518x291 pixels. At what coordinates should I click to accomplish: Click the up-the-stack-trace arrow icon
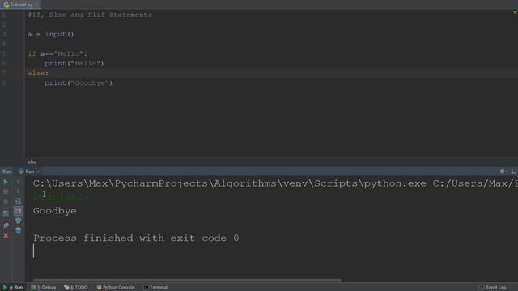pos(18,182)
